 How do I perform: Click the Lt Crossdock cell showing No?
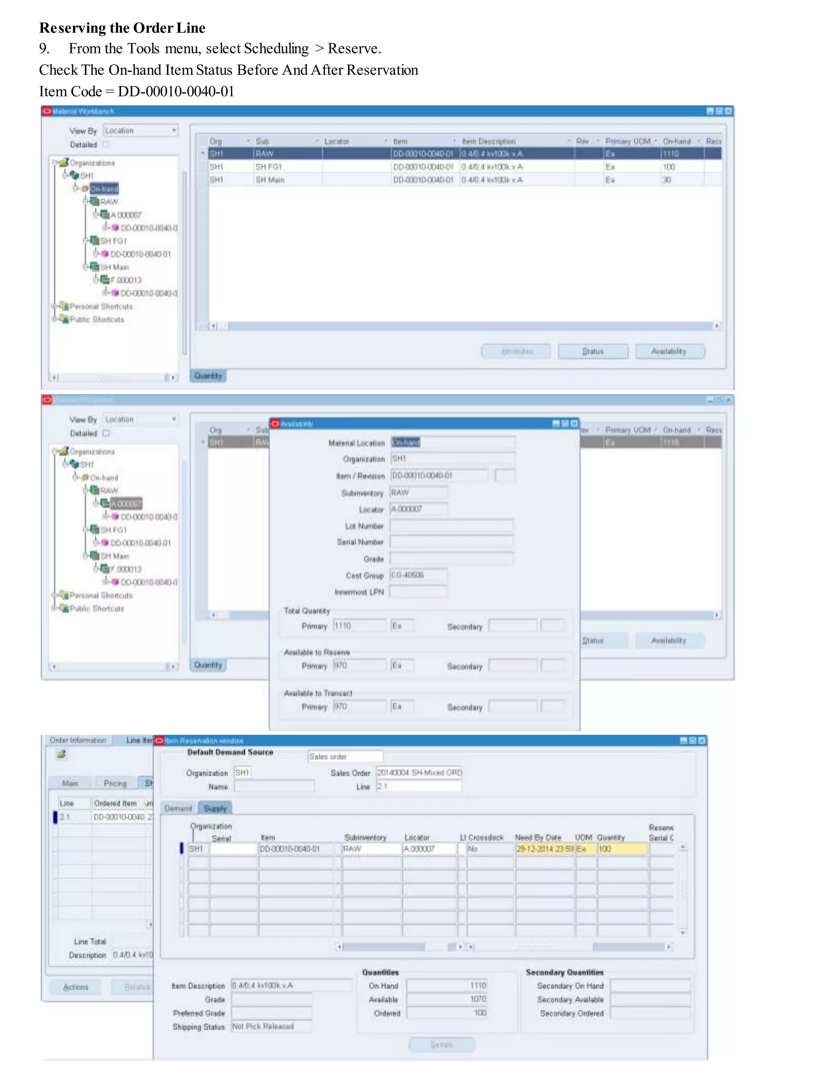pyautogui.click(x=490, y=849)
